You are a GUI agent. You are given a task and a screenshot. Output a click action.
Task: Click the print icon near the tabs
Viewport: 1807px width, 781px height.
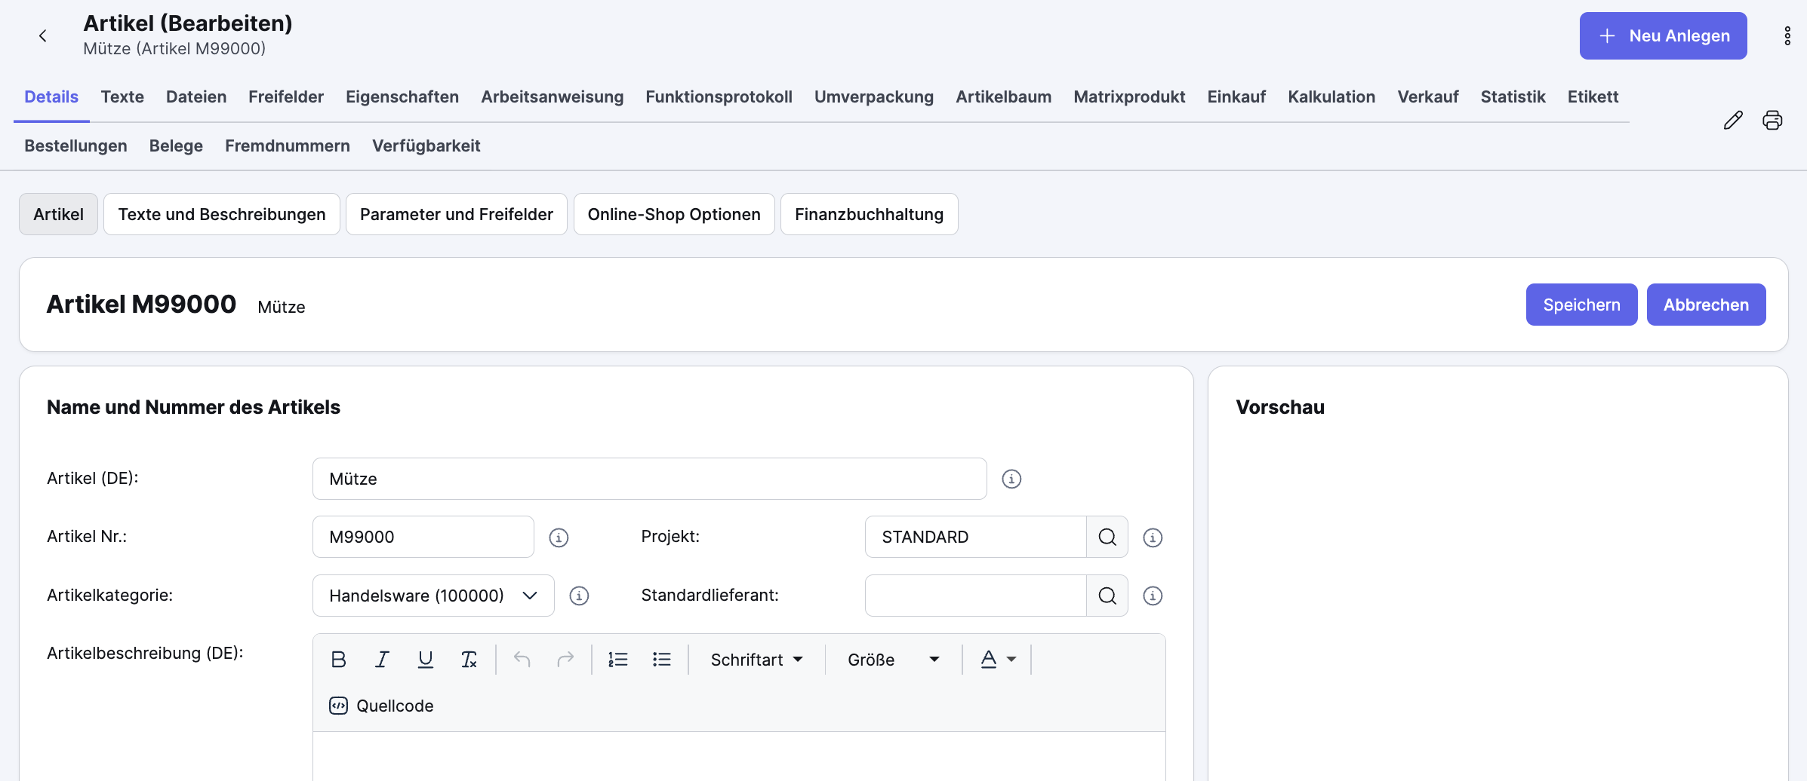[x=1772, y=120]
